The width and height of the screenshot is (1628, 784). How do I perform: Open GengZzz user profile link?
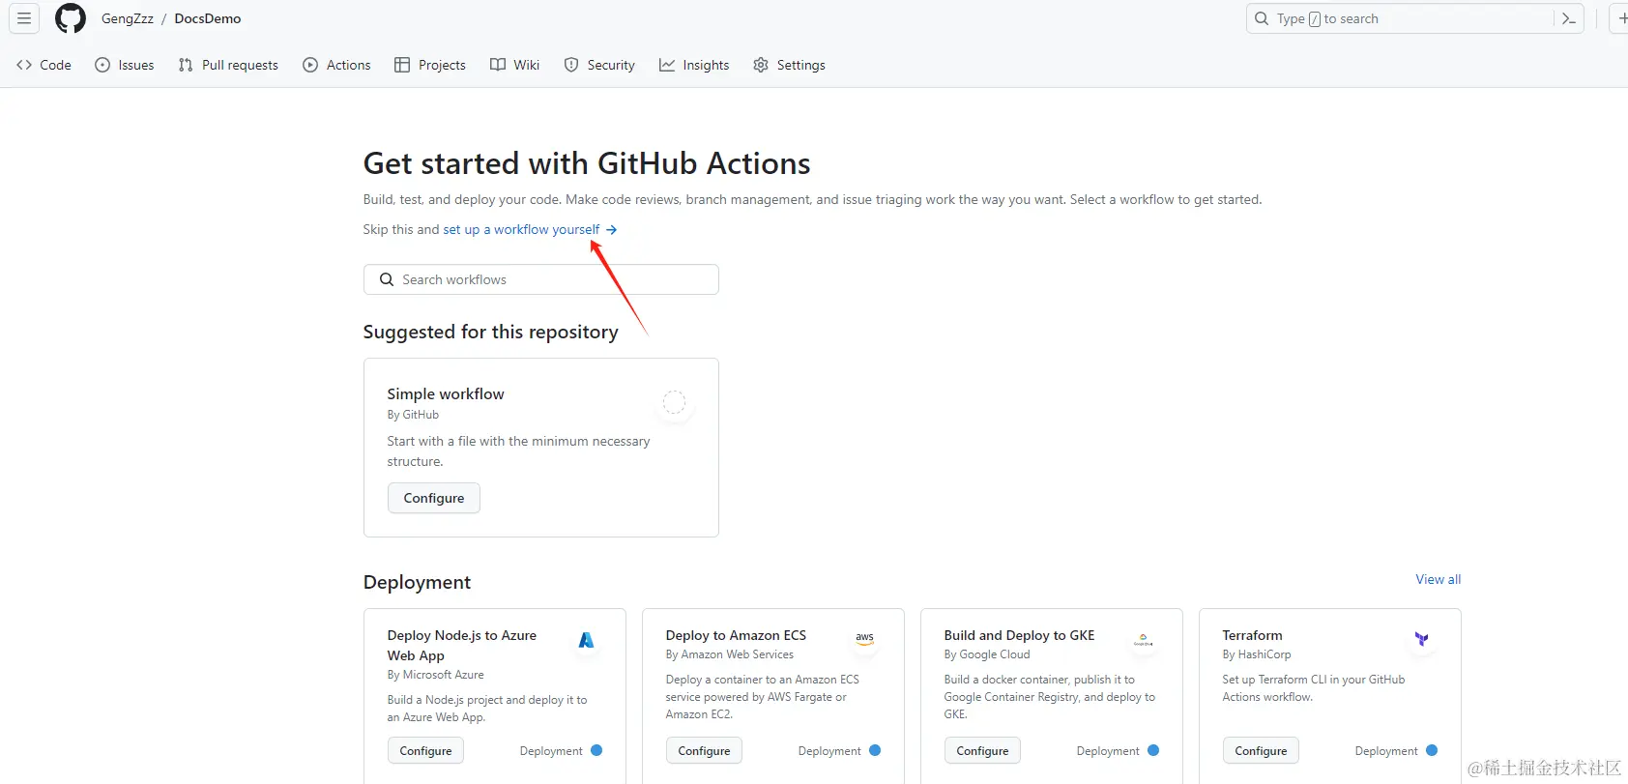tap(128, 18)
